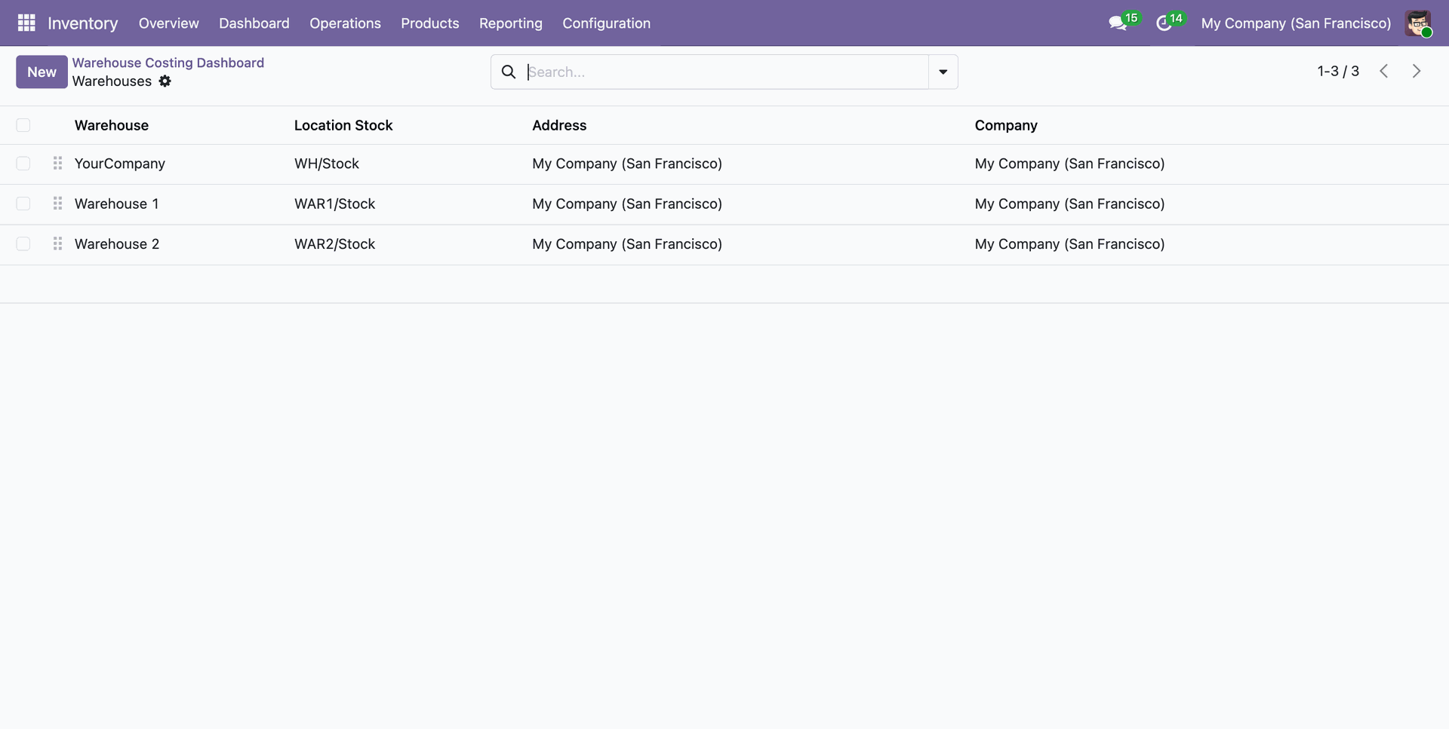Screen dimensions: 1449x729
Task: Open the company switcher My Company (San Francisco)
Action: click(x=1296, y=23)
